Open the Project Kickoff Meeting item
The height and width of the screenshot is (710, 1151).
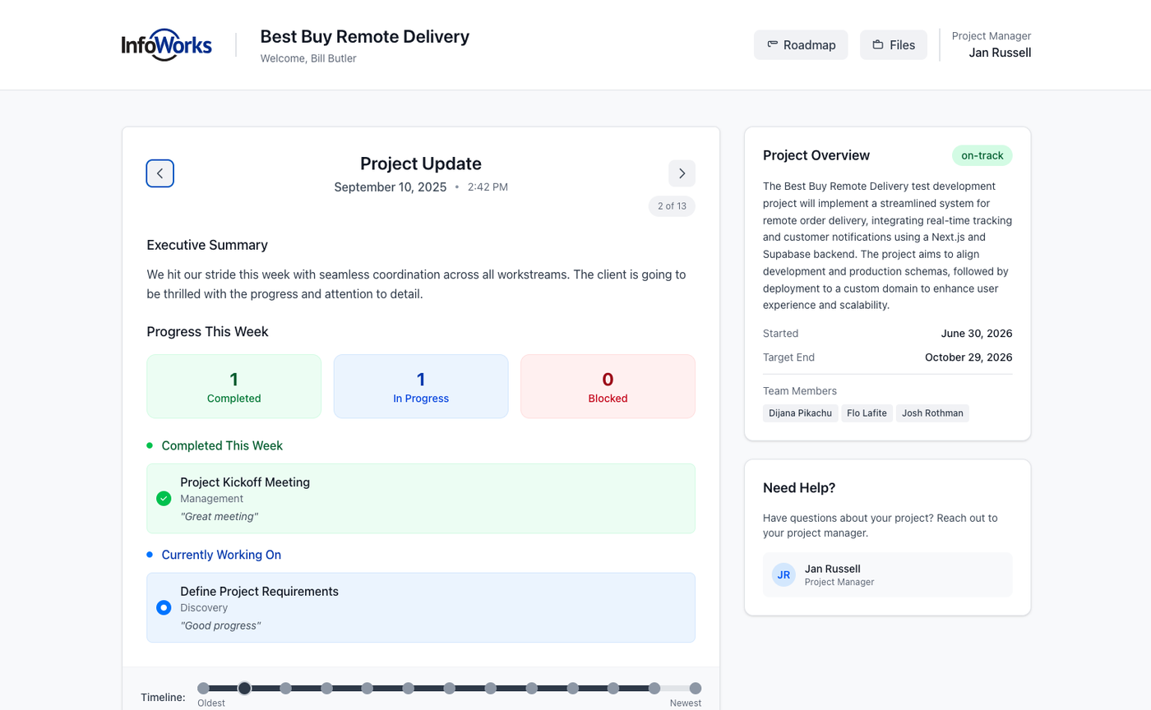pyautogui.click(x=421, y=499)
